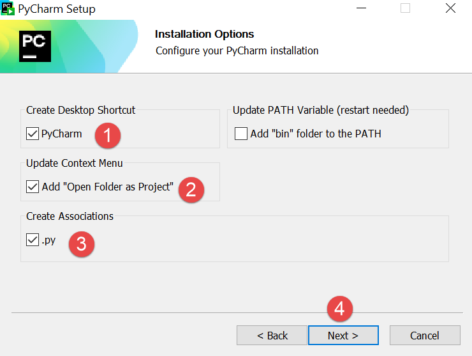
Task: Click the red number 2 marker
Action: [191, 189]
